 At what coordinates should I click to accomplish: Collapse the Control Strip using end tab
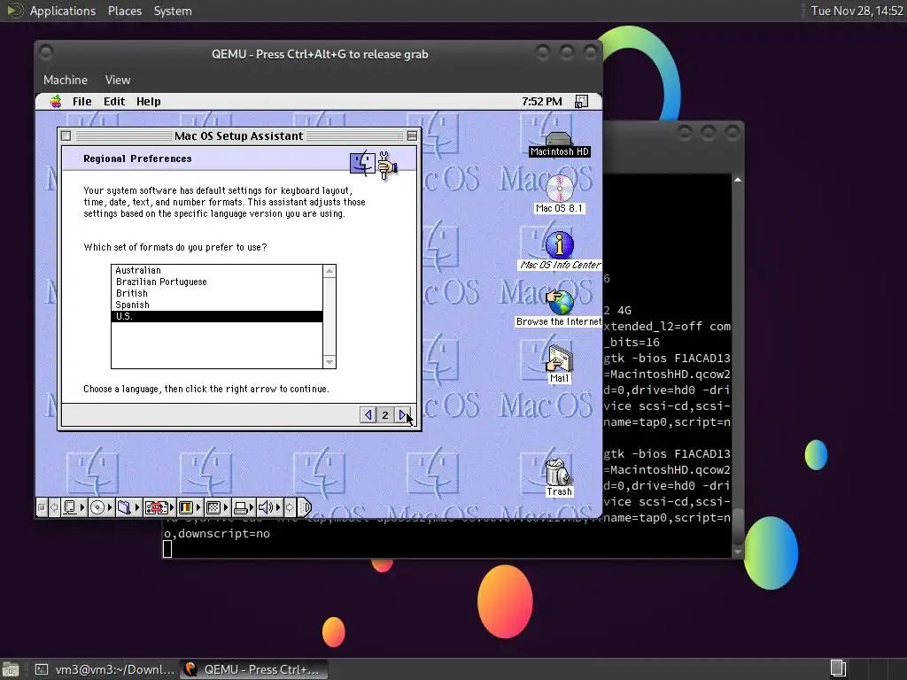click(305, 507)
